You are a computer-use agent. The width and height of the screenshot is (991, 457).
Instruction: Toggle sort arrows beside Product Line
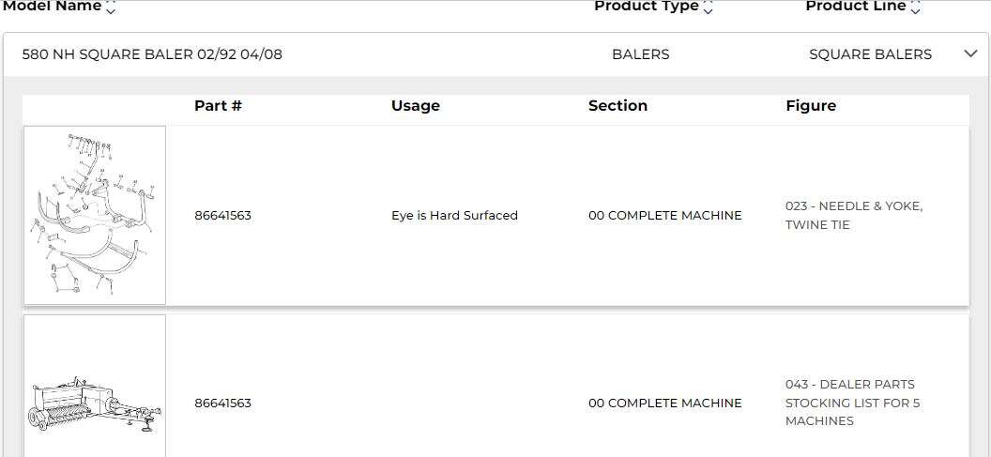pos(915,8)
